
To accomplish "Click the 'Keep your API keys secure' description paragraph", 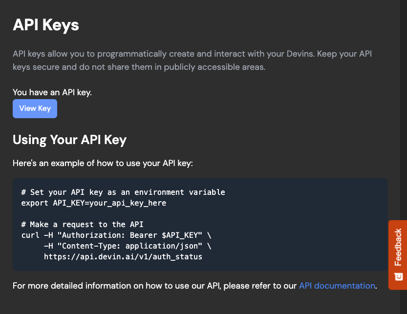I will [193, 60].
